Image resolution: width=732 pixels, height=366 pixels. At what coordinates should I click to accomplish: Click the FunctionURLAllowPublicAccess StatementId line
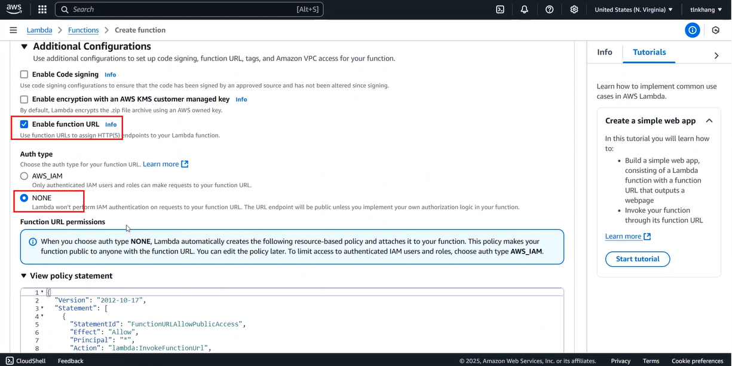(158, 324)
